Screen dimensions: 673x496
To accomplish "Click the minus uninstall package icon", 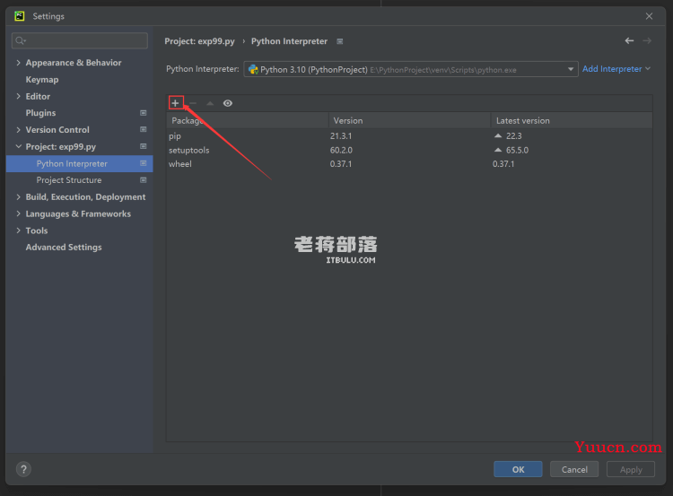I will pyautogui.click(x=193, y=103).
